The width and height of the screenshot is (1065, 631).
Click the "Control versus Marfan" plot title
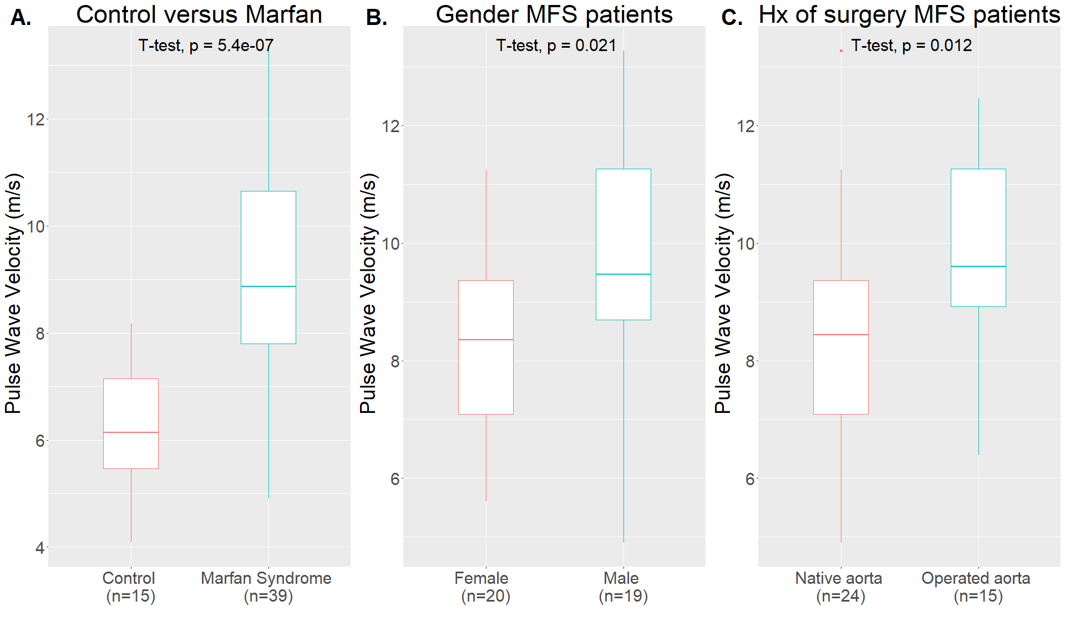[199, 14]
